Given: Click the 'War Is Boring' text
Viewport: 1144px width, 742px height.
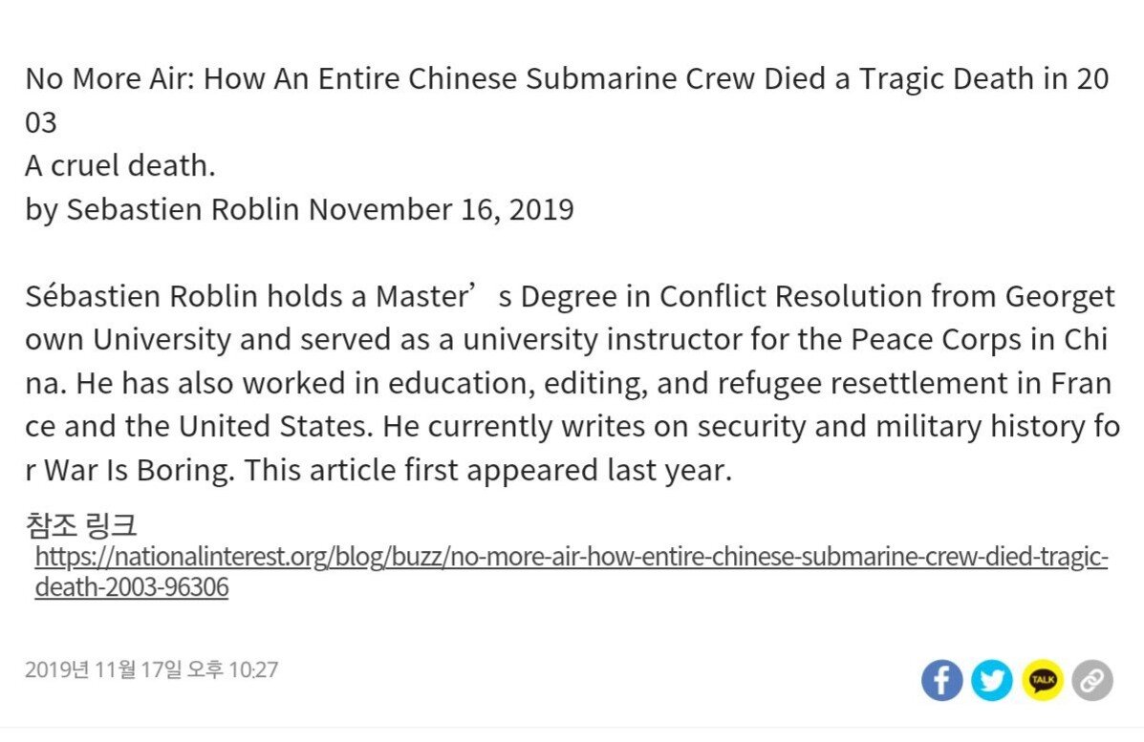Looking at the screenshot, I should (139, 470).
